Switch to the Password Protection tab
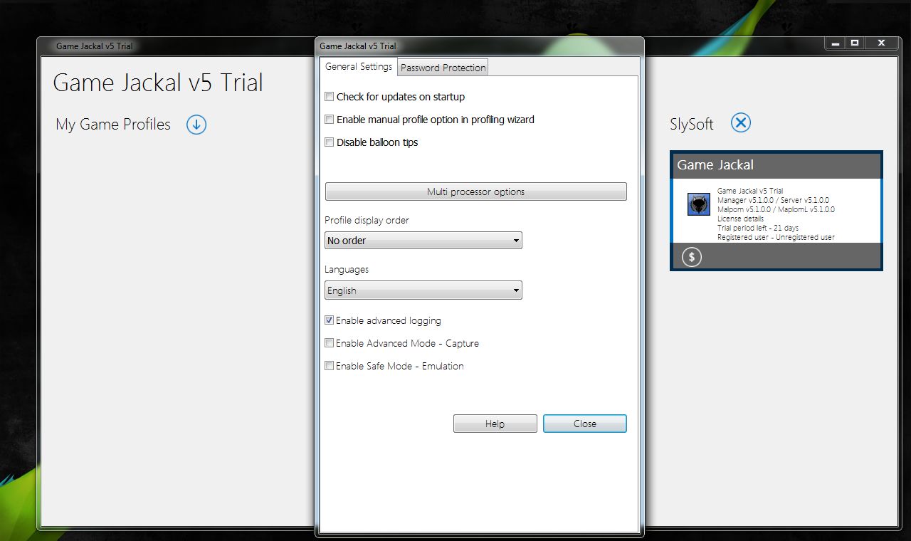911x541 pixels. coord(443,68)
